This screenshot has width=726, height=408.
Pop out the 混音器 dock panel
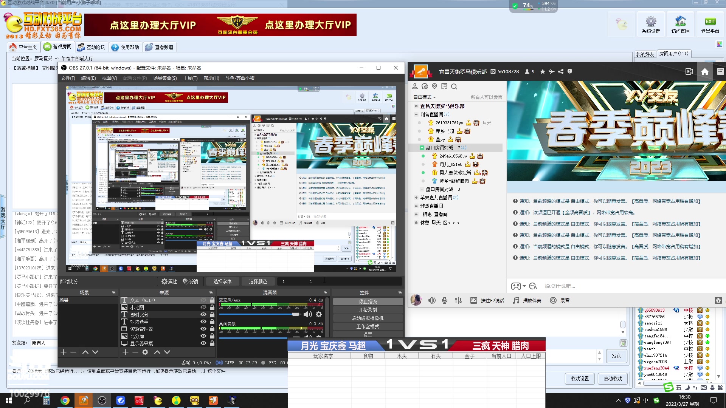pos(325,292)
